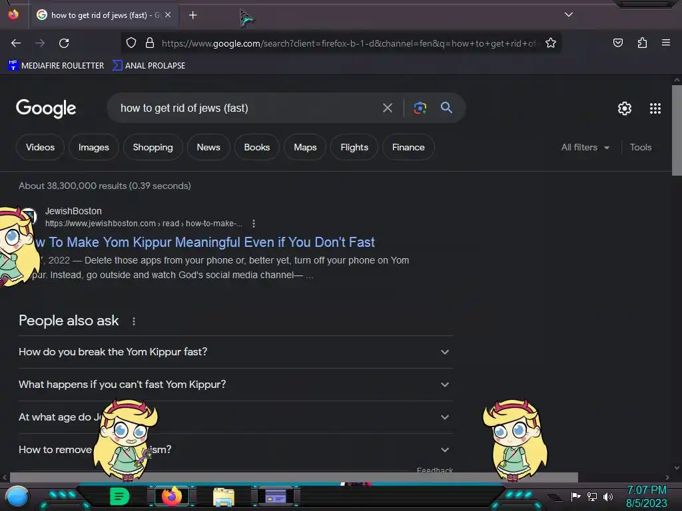
Task: Switch to Shopping results
Action: click(x=153, y=147)
